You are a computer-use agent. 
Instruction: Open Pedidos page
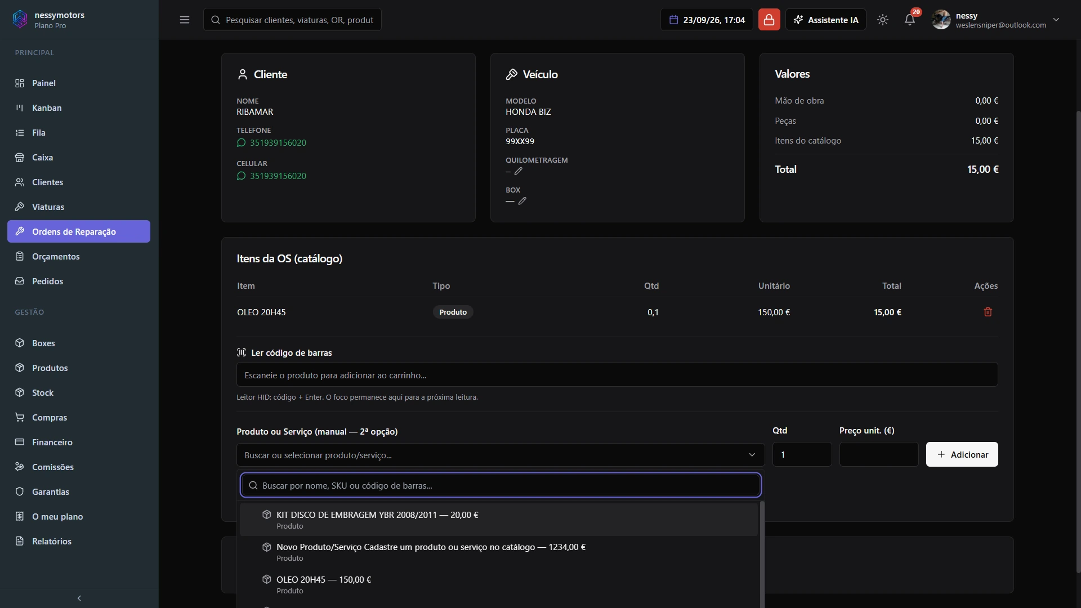click(79, 281)
